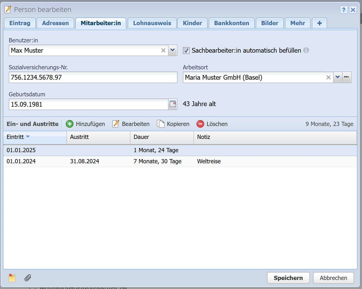Clear the Benutzer:in field with X

pyautogui.click(x=163, y=50)
